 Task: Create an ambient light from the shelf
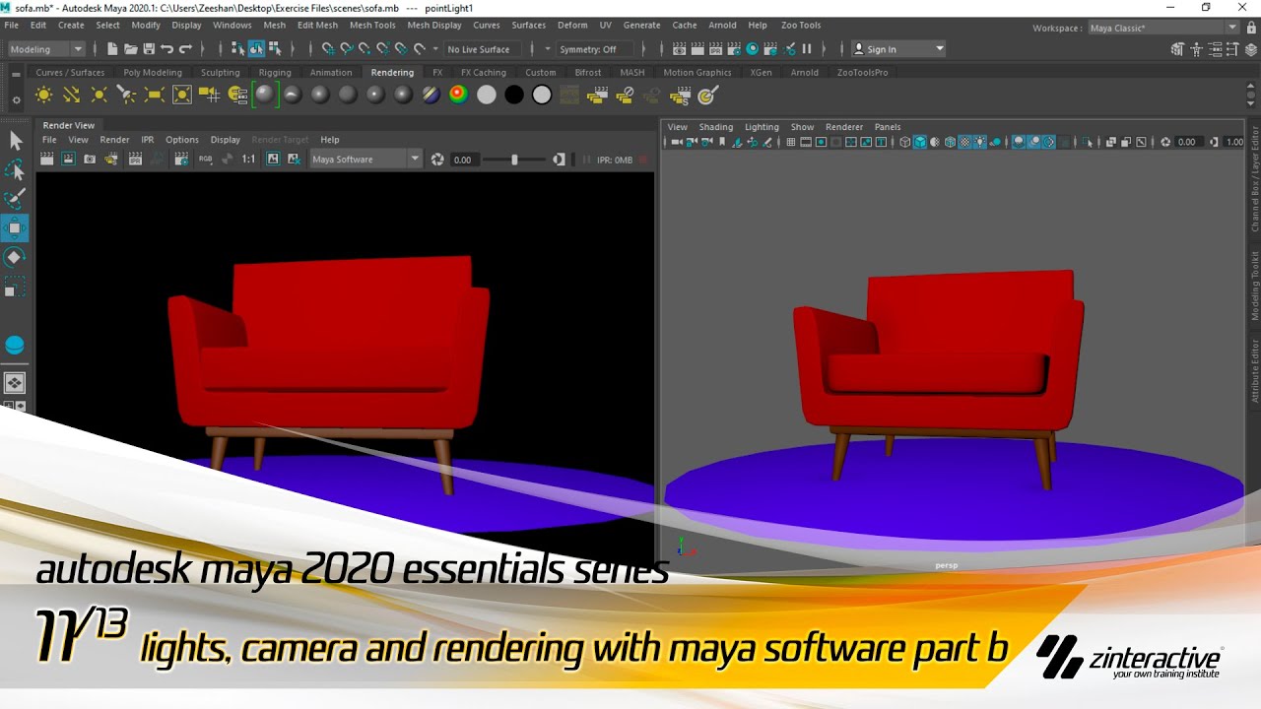pyautogui.click(x=43, y=95)
